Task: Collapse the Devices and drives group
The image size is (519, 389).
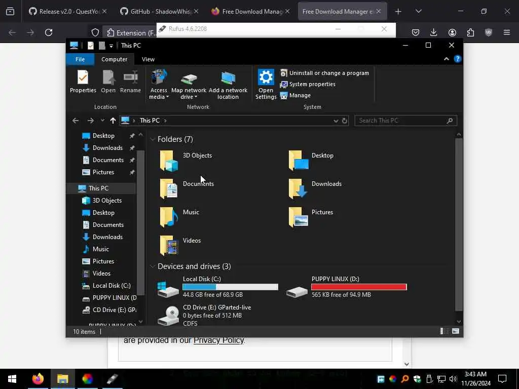Action: click(x=152, y=266)
